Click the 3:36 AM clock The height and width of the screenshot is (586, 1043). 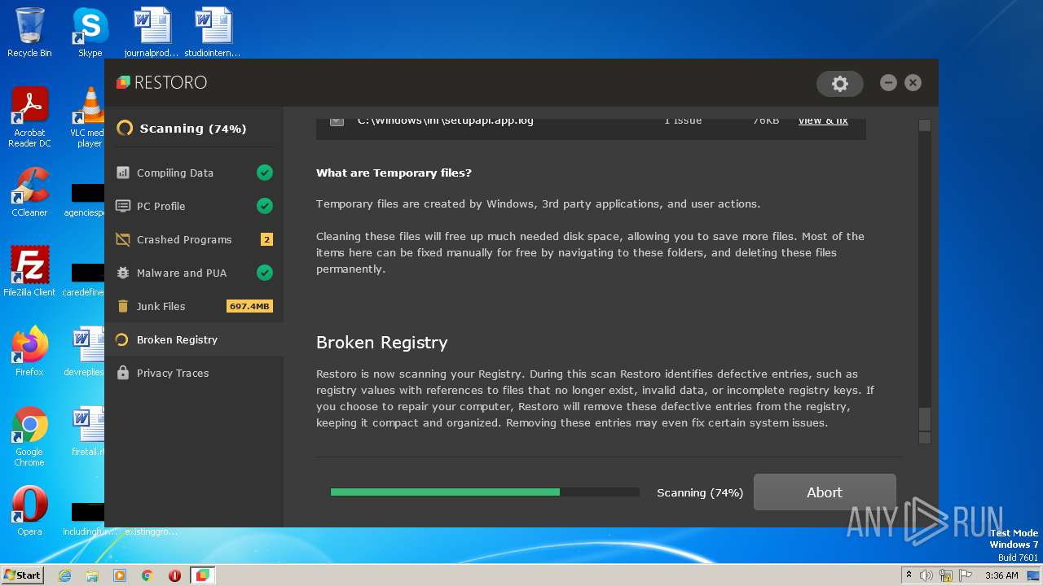pyautogui.click(x=1001, y=575)
